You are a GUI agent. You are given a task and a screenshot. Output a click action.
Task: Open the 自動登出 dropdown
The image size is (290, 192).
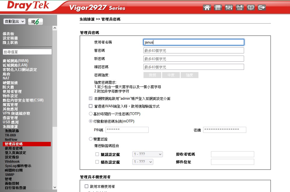(14, 21)
